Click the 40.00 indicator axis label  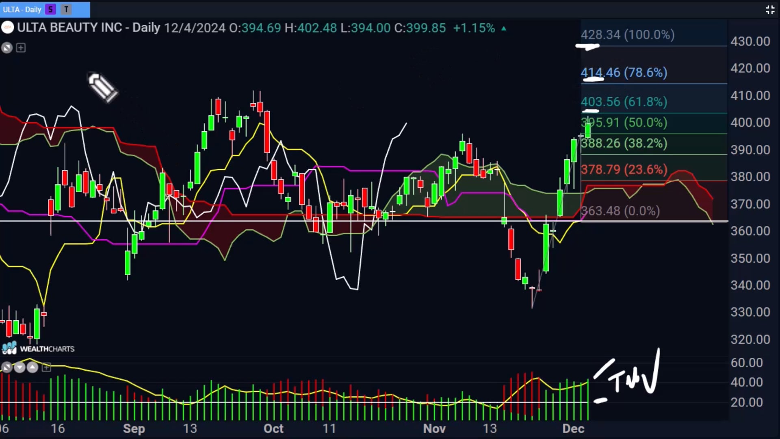tap(747, 382)
